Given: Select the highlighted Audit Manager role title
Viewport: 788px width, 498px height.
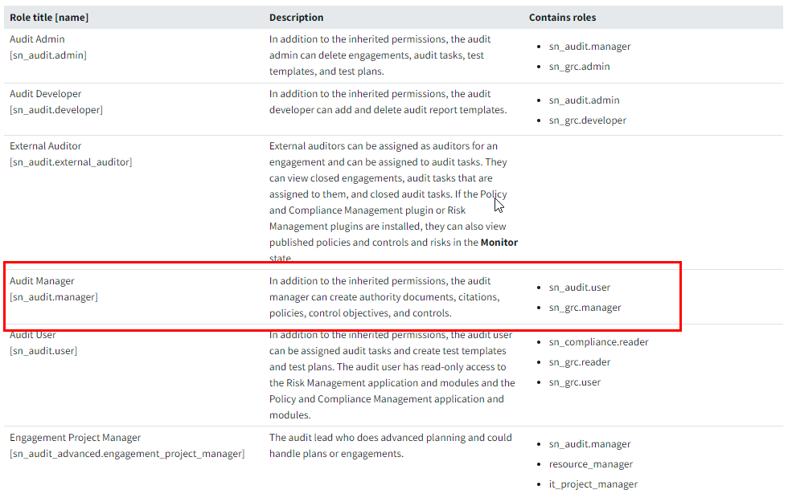Looking at the screenshot, I should coord(42,281).
